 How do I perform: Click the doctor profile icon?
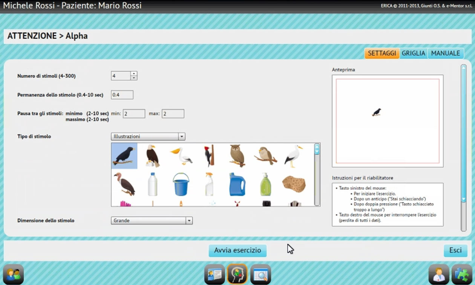pos(439,274)
